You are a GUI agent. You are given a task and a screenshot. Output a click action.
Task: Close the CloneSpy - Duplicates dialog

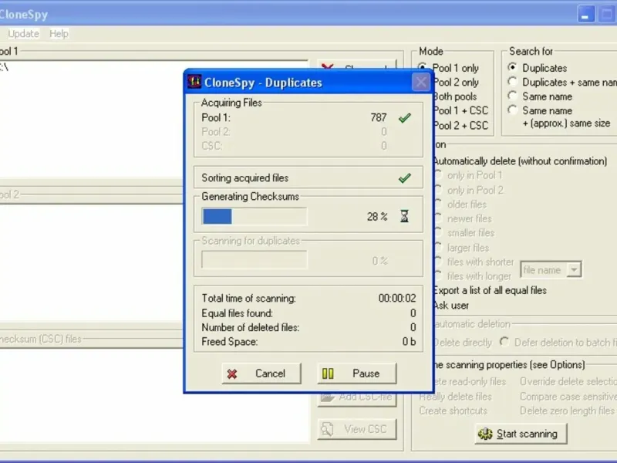click(x=420, y=83)
